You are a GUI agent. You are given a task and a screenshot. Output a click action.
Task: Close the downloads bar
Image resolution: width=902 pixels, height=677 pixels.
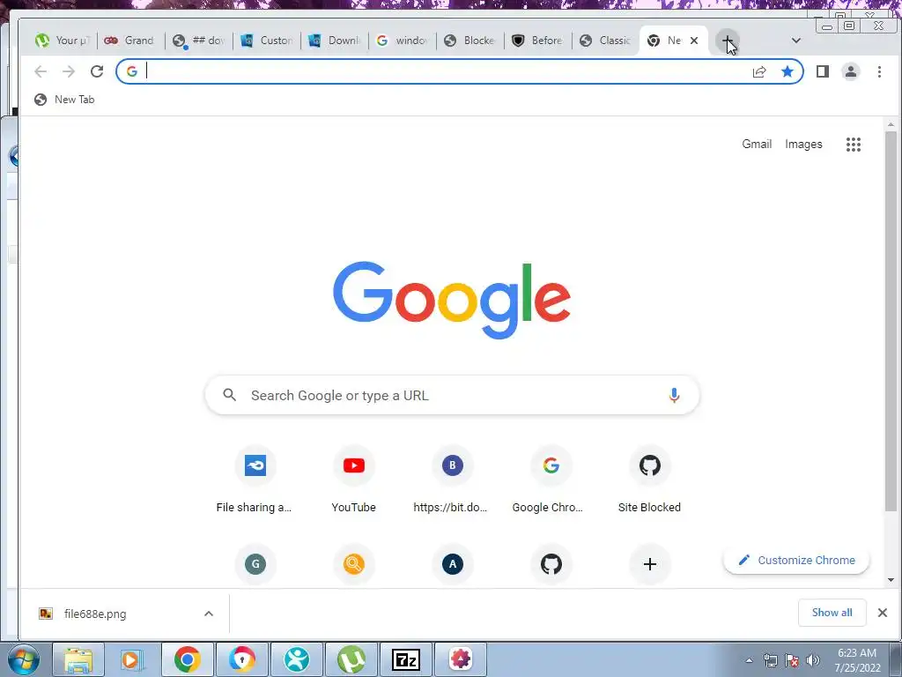pos(883,613)
